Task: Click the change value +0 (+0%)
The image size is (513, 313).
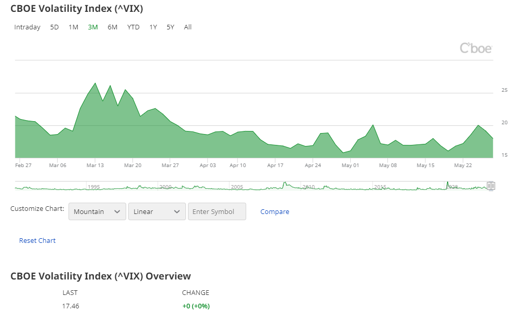Action: click(x=196, y=306)
